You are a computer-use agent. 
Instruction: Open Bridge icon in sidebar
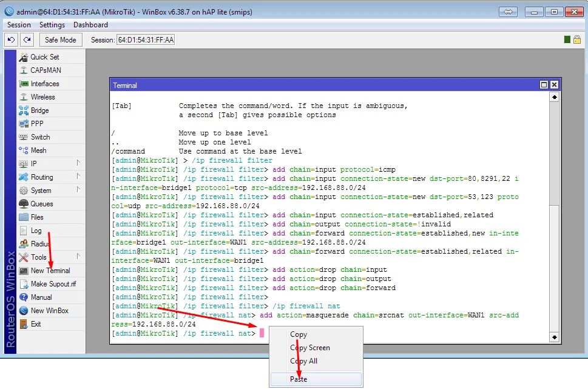(24, 110)
